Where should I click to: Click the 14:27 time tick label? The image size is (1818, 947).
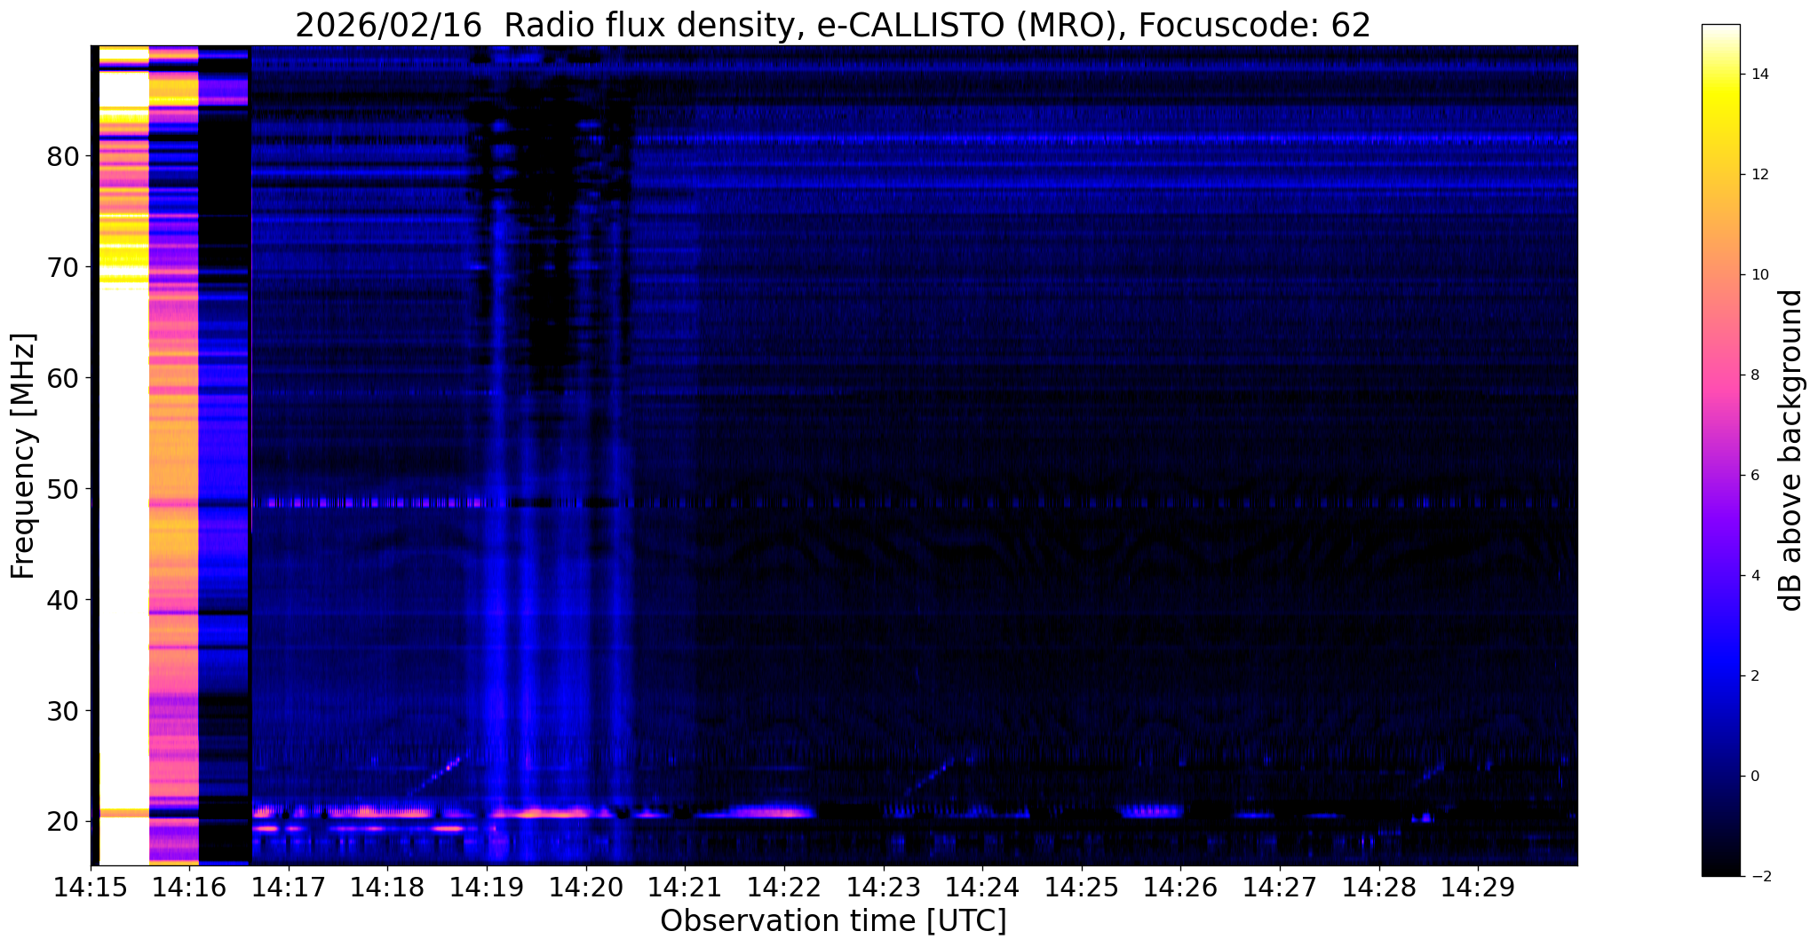[1280, 886]
